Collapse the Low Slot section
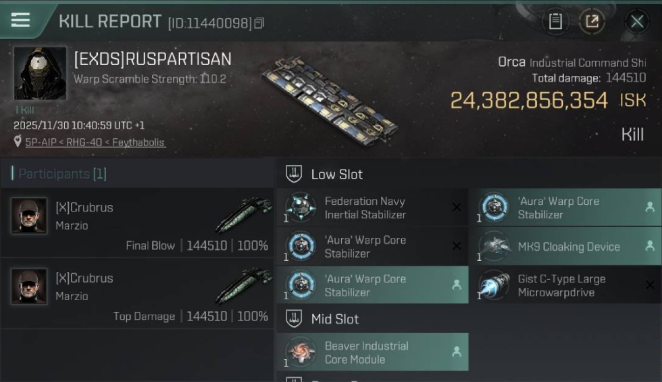This screenshot has height=382, width=662. (x=294, y=174)
